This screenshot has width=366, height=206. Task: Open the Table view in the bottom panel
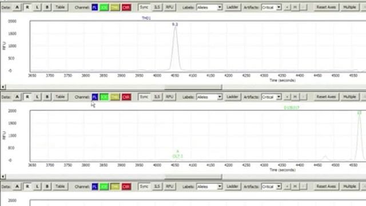click(x=60, y=187)
